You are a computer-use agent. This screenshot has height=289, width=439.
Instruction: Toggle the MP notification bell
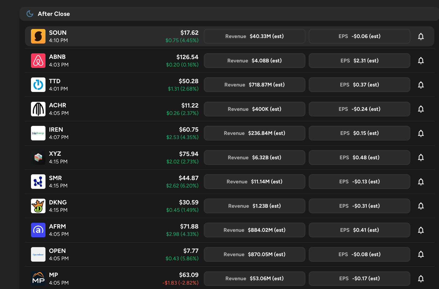click(x=421, y=279)
